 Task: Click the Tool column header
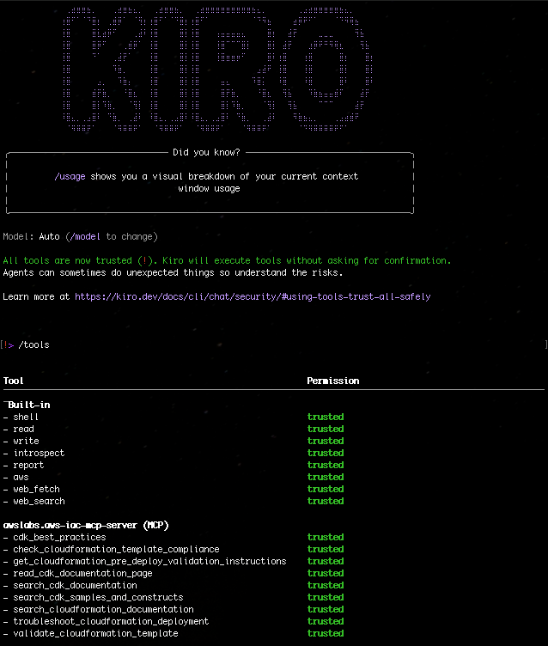coord(14,381)
